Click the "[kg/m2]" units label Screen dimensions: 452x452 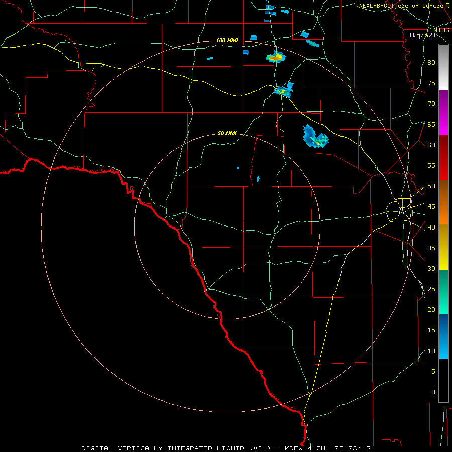coord(422,35)
